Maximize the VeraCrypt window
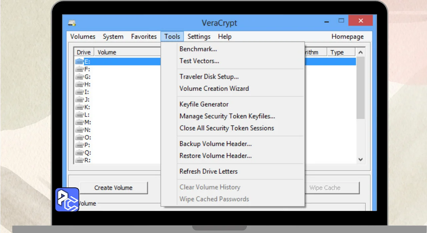Viewport: 427px width, 233px height. pos(341,21)
